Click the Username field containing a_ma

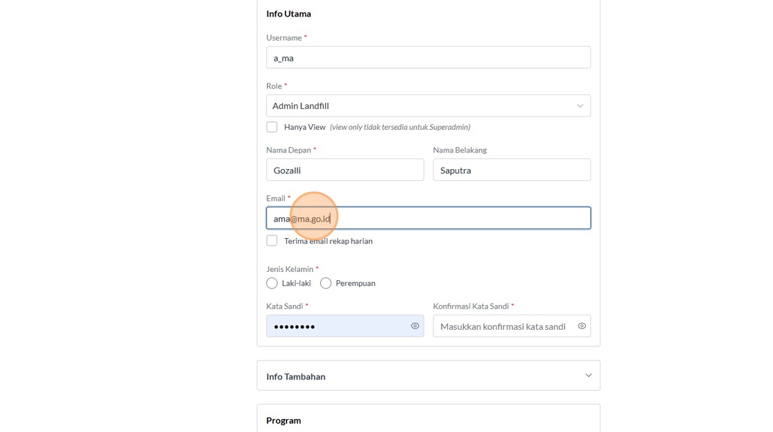[428, 58]
